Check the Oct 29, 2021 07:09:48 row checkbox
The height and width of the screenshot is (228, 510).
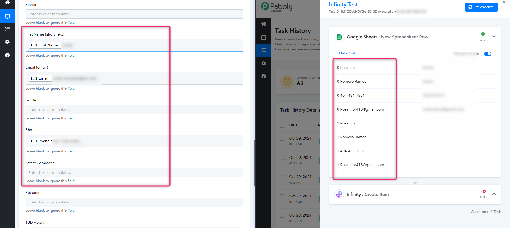(x=282, y=177)
